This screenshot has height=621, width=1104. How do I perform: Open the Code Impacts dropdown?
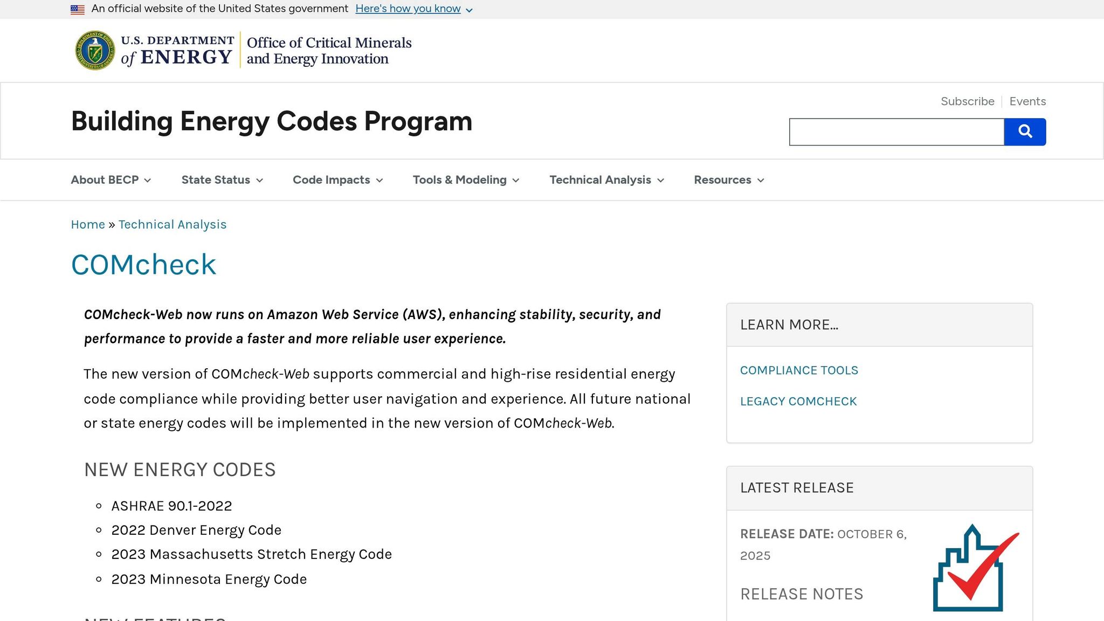[x=337, y=180]
